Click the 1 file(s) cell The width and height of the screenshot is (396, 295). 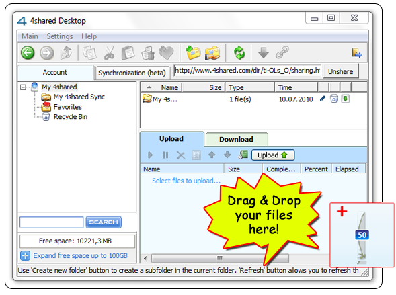[240, 99]
